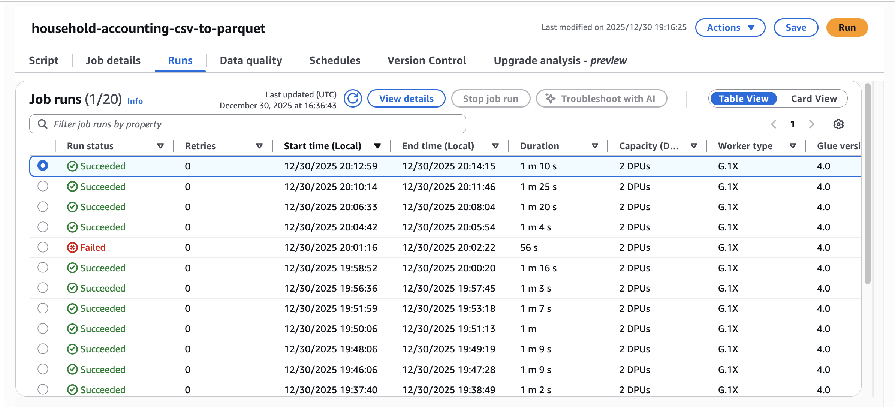Click previous page arrow in pagination
The image size is (895, 407).
(774, 124)
